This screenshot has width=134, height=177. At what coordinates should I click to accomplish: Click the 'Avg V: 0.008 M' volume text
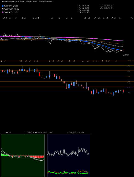click(106, 6)
